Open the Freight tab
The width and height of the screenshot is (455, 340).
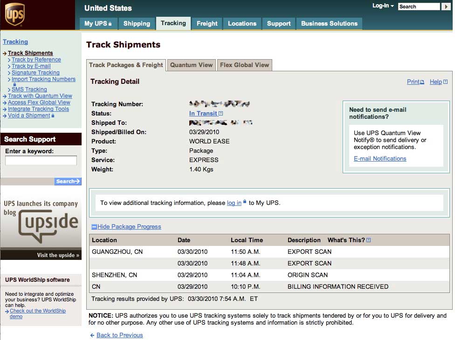[x=207, y=23]
